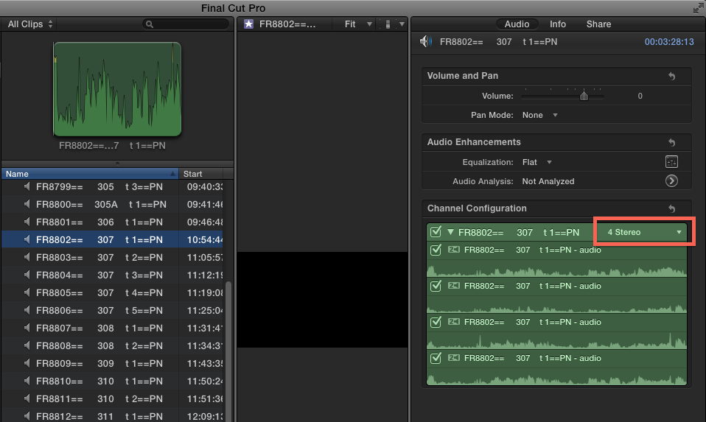Click the clip waveform filmstrip thumbnail
Screen dimensions: 706x422
(x=117, y=89)
